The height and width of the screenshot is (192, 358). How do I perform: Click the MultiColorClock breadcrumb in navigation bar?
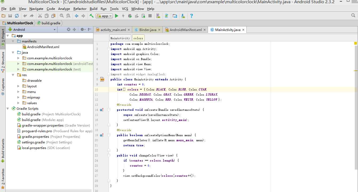[20, 23]
